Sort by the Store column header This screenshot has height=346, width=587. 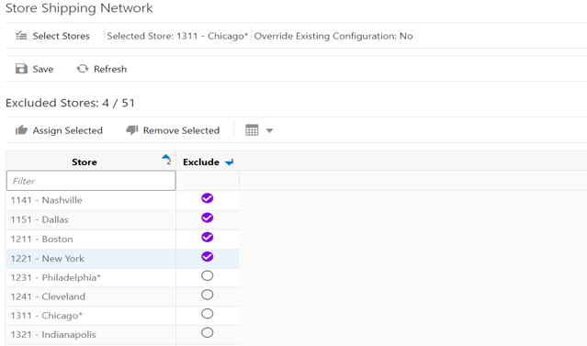coord(85,162)
